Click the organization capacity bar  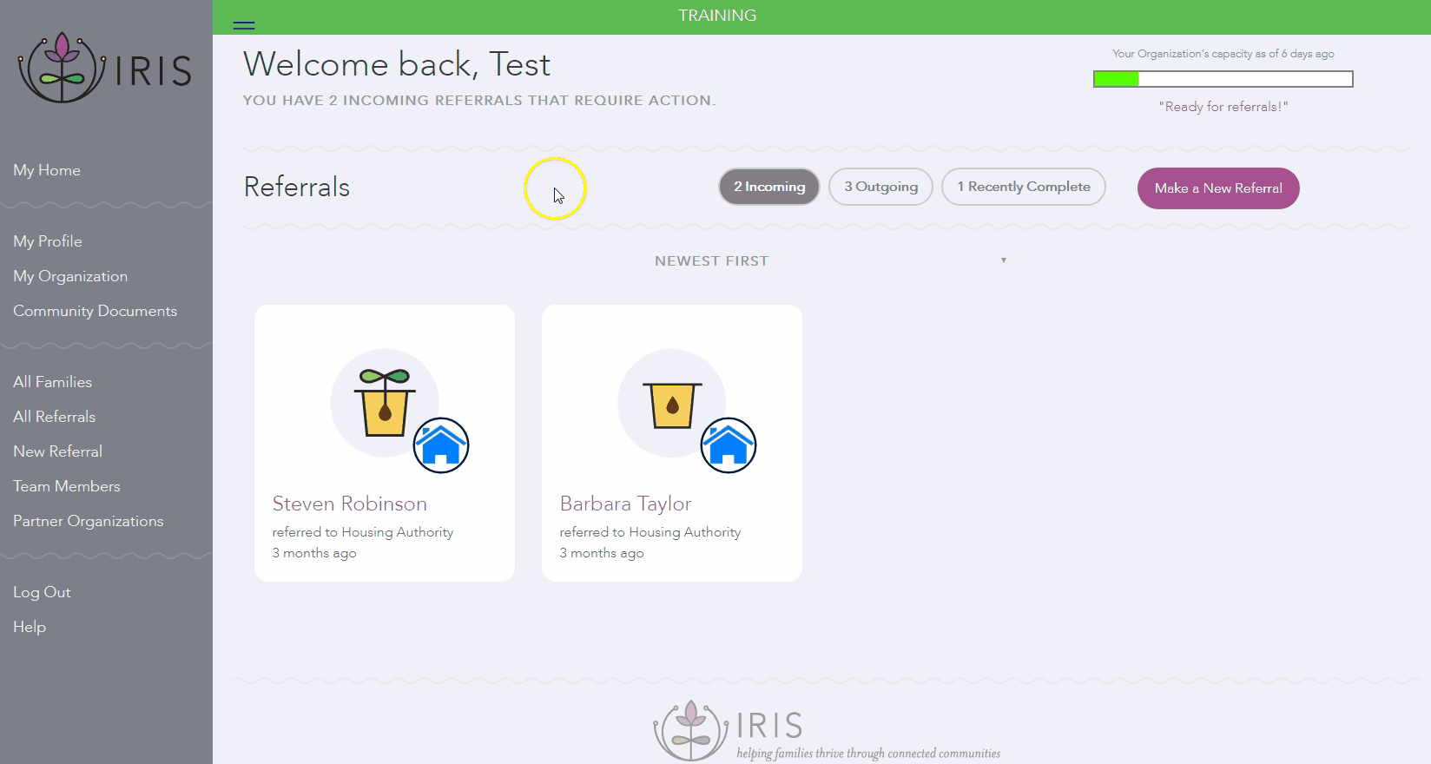click(x=1223, y=80)
